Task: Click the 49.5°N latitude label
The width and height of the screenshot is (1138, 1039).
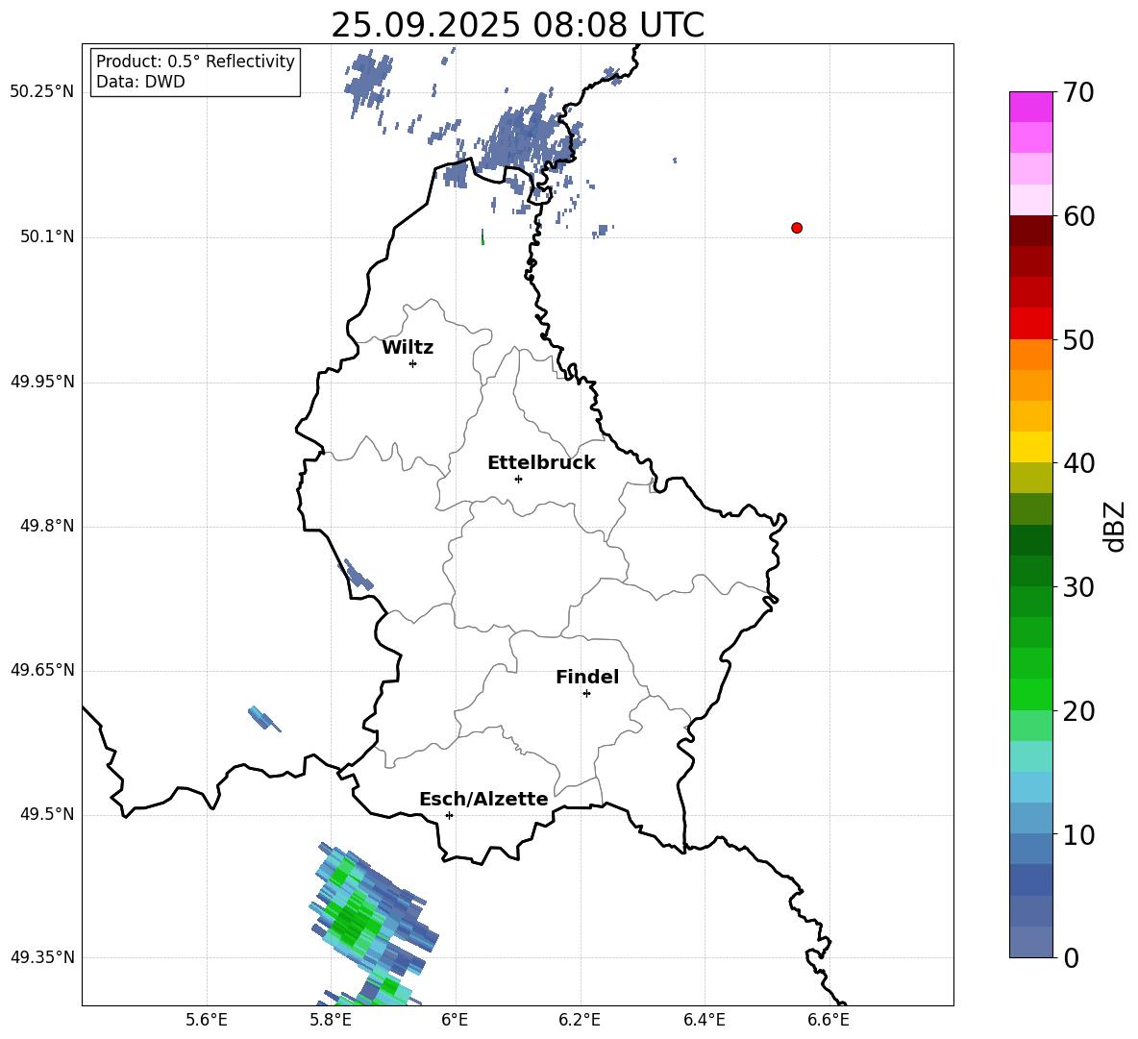Action: (x=47, y=814)
